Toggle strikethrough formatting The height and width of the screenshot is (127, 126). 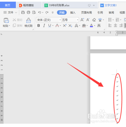coord(57,26)
